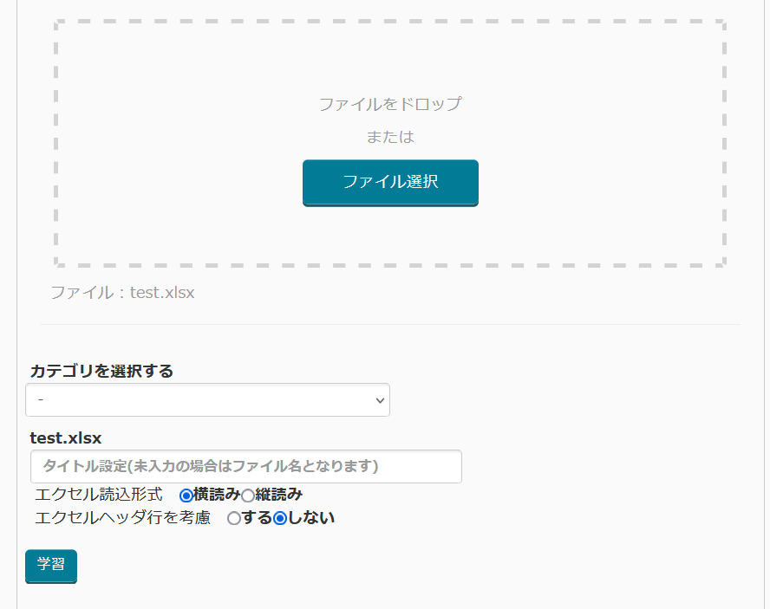The image size is (770, 609).
Task: Open the カテゴリを選択する dropdown
Action: [x=207, y=400]
